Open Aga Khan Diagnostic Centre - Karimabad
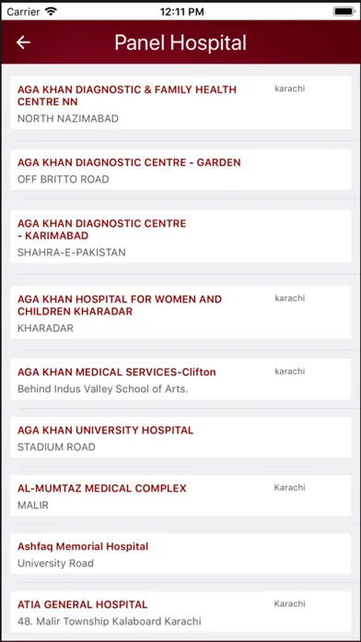 point(180,237)
